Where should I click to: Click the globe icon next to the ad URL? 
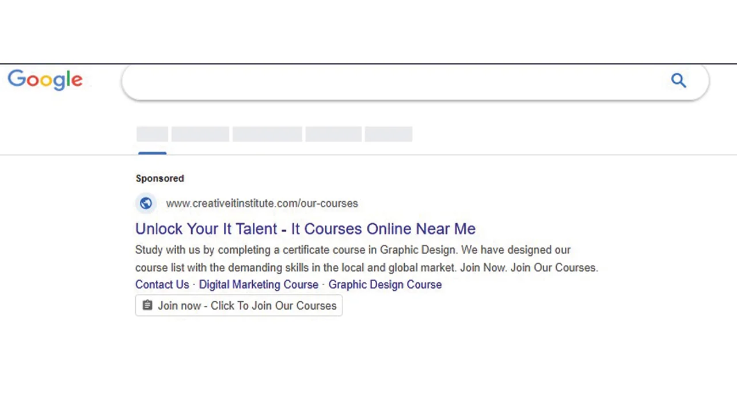pos(146,203)
